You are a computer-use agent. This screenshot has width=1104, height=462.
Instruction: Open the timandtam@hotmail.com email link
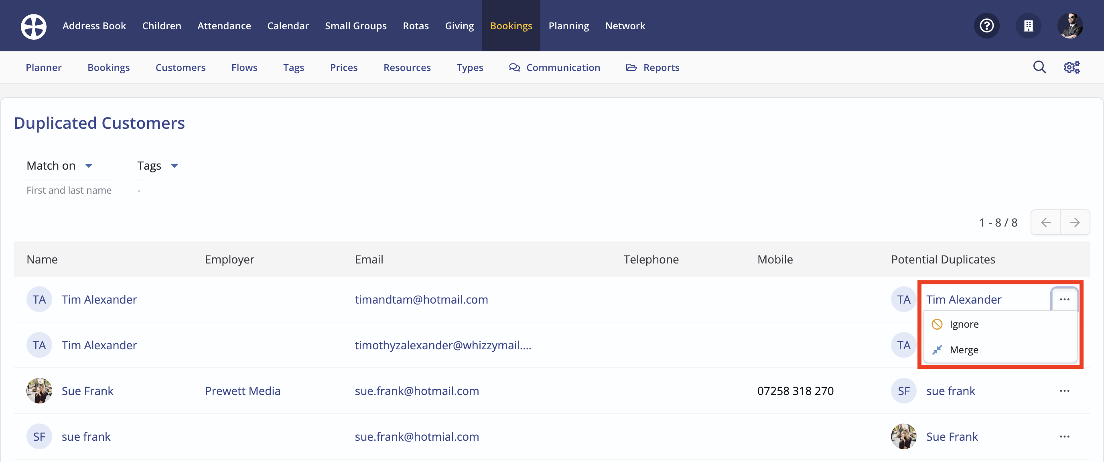click(x=422, y=299)
